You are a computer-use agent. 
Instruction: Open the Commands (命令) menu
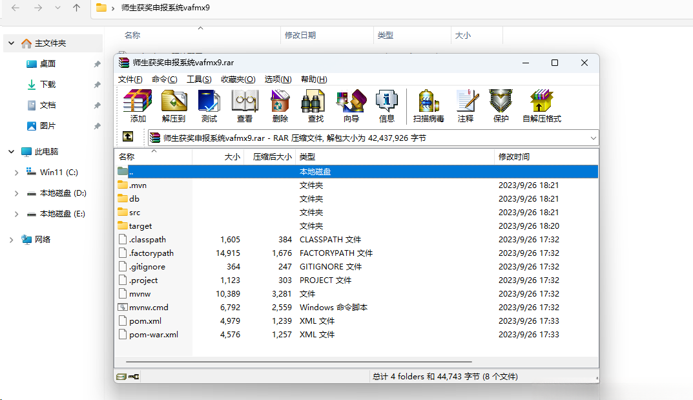coord(165,79)
